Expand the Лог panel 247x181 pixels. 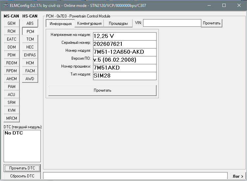[x=238, y=176]
